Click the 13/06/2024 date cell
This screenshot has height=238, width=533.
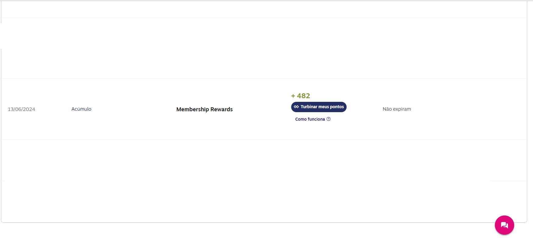tap(21, 109)
